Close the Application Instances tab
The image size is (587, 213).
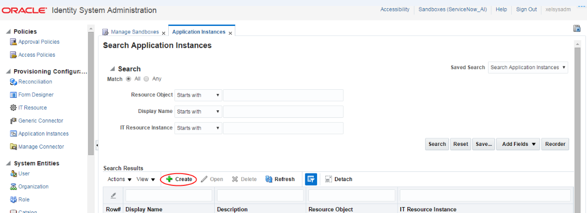[x=230, y=33]
